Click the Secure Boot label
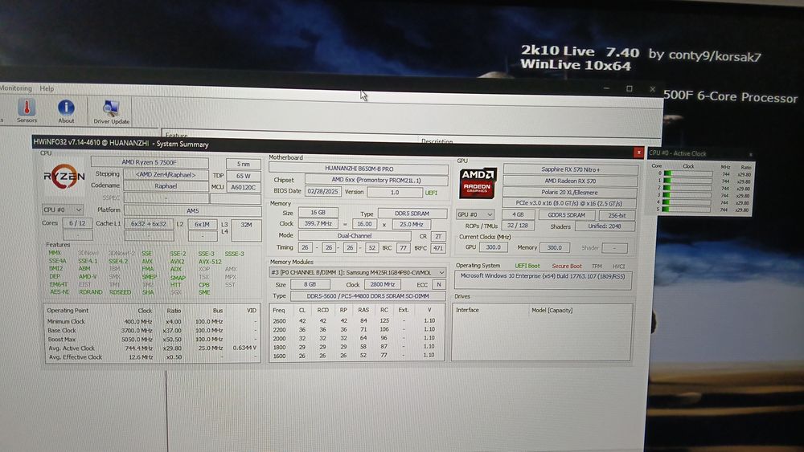The height and width of the screenshot is (452, 804). click(x=567, y=267)
